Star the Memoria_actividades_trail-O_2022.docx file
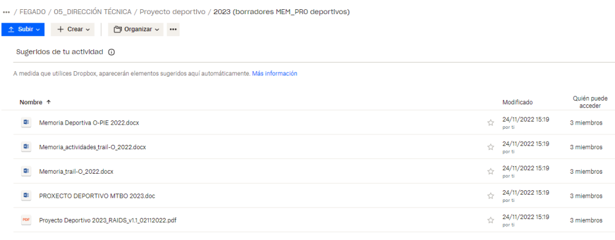 pos(490,147)
